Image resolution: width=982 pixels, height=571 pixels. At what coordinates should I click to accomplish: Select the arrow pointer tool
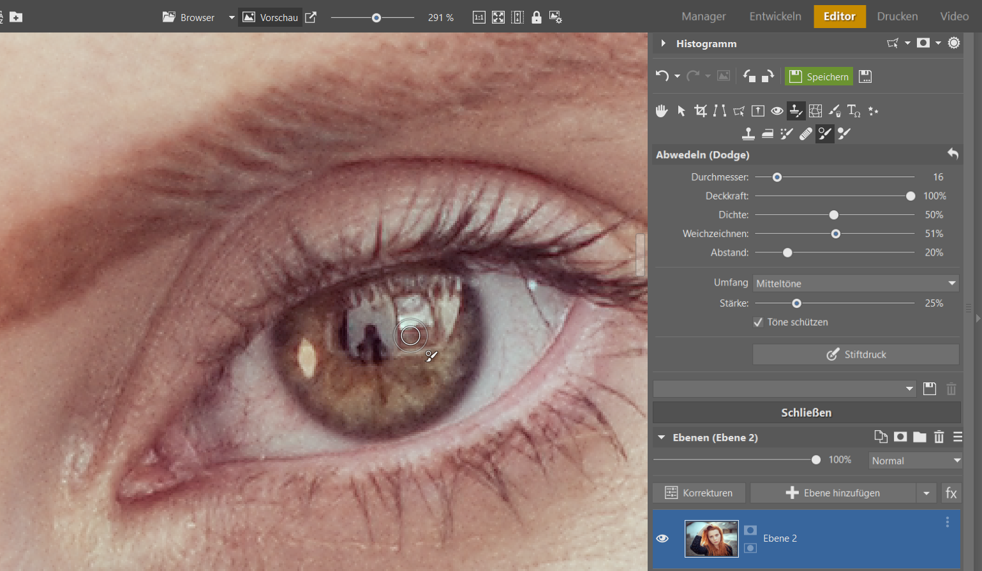pyautogui.click(x=681, y=111)
